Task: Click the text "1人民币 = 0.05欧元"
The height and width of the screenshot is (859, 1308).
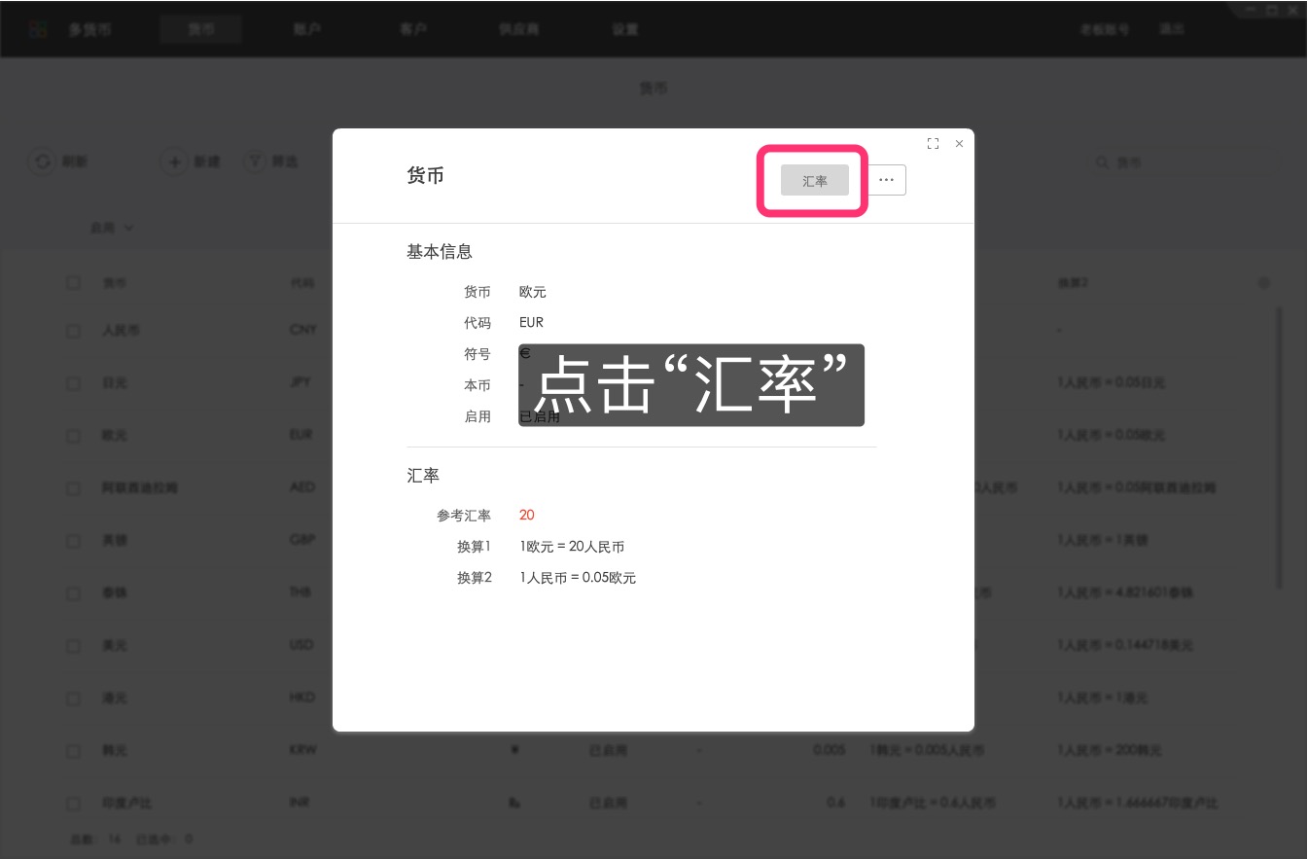Action: pos(578,578)
